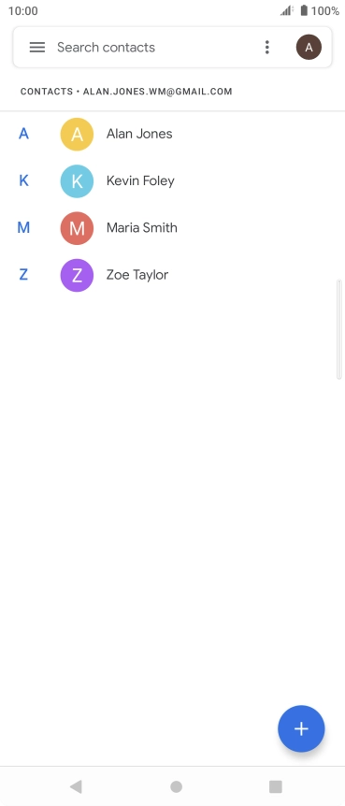The height and width of the screenshot is (806, 345).
Task: Tap the blue K avatar for Kevin Foley
Action: [77, 181]
